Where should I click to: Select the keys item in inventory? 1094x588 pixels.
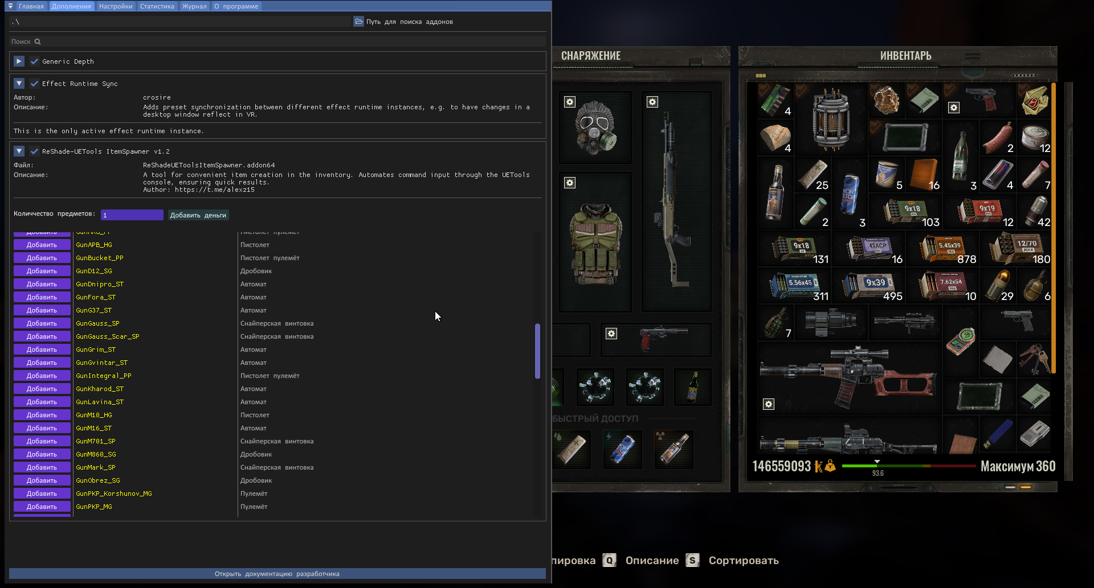[x=1035, y=359]
